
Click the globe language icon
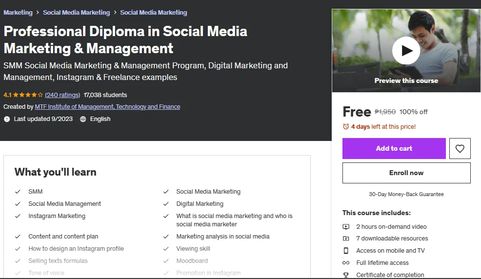(x=83, y=119)
